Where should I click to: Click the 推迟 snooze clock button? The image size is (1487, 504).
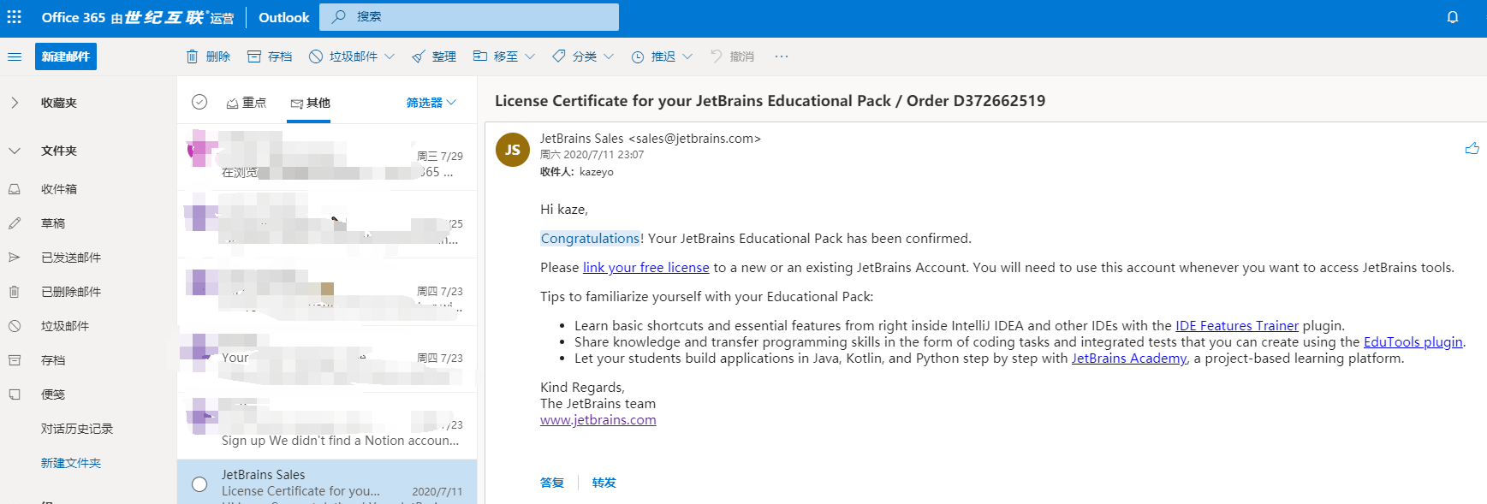(653, 56)
